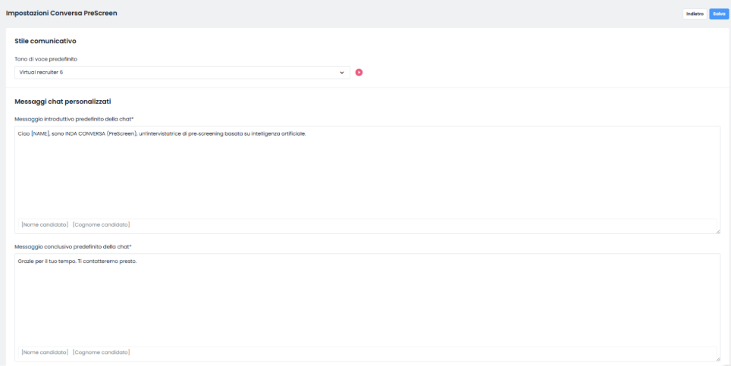Click the 'Stile comunicativo' heading
This screenshot has width=731, height=366.
(x=45, y=41)
